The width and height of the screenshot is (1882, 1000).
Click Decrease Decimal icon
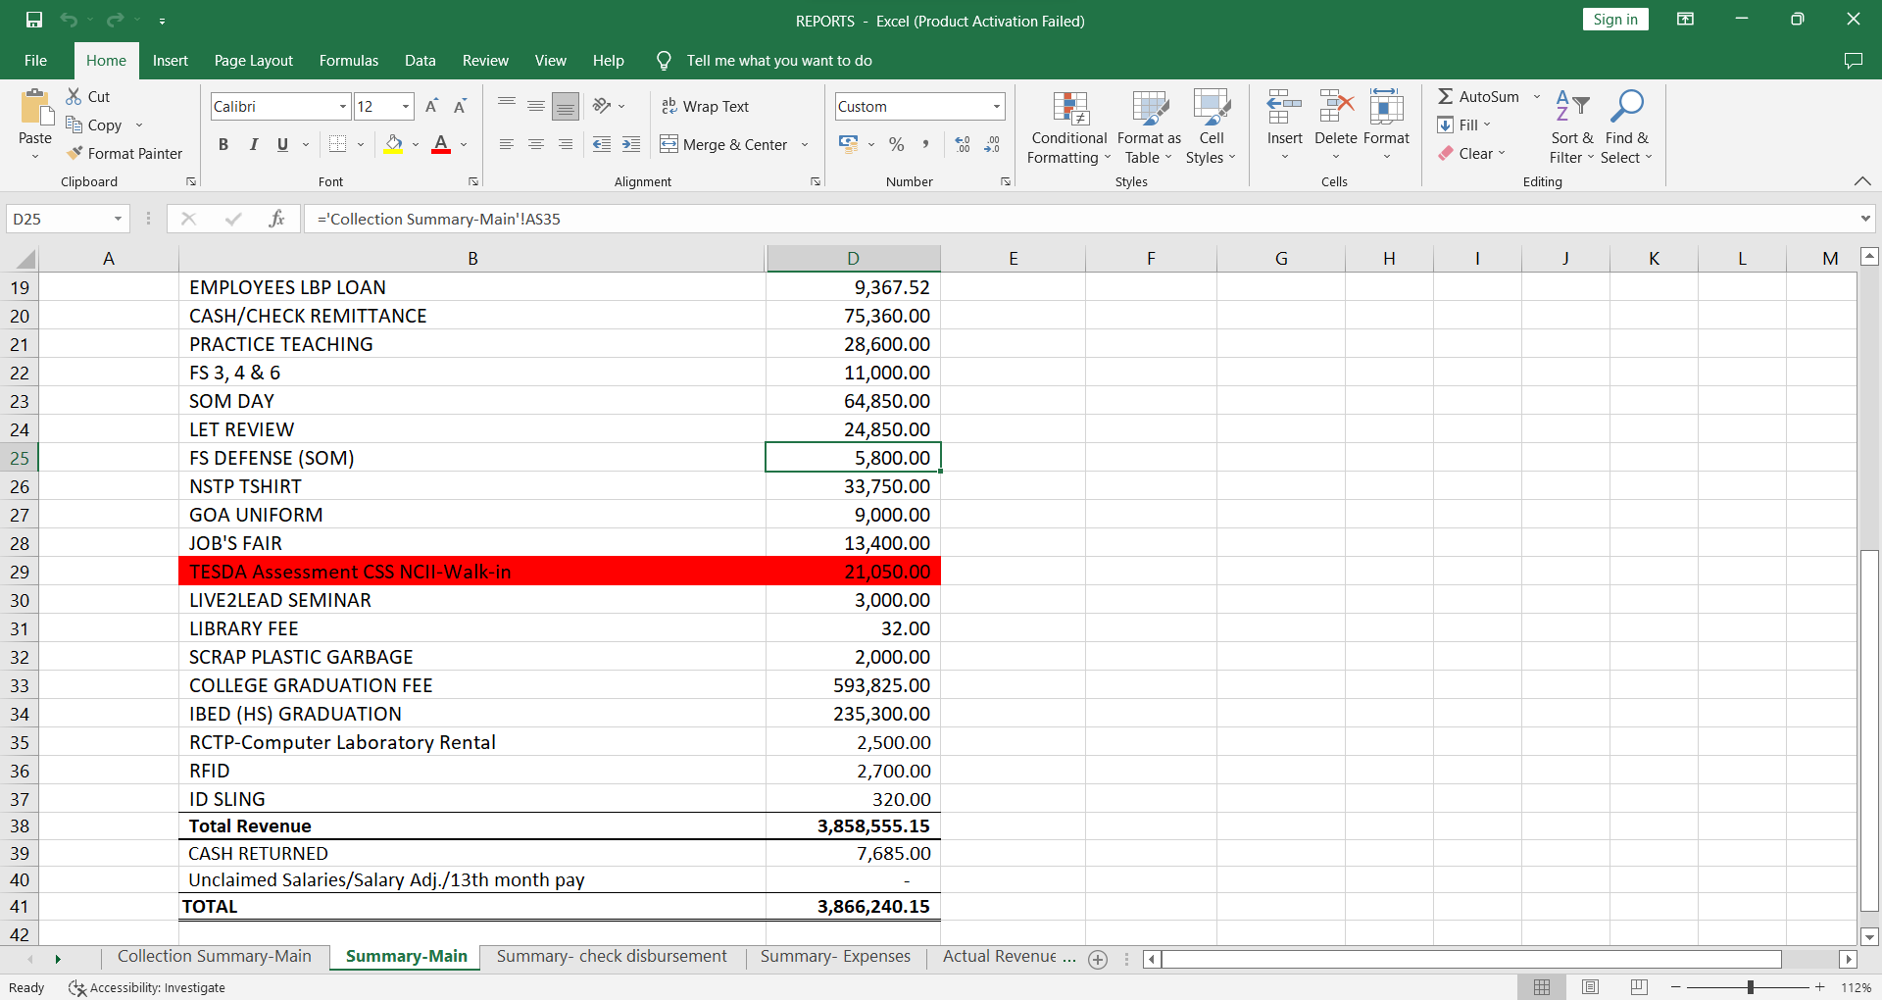[x=992, y=144]
